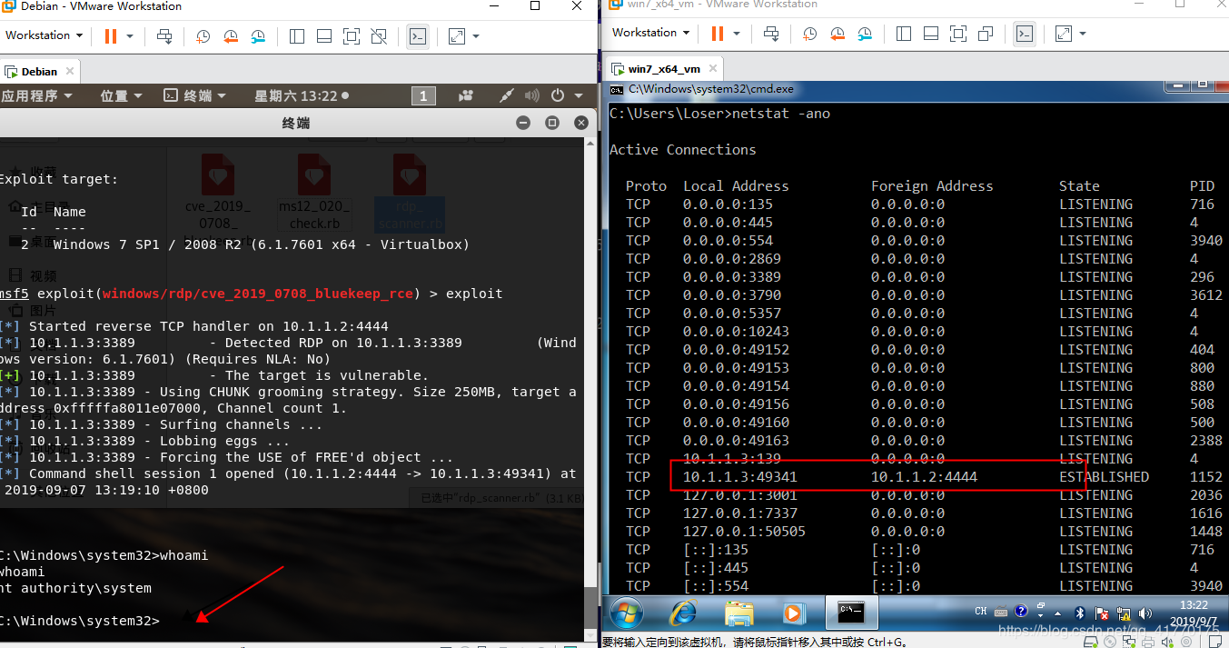Launch Internet Explorer from Windows taskbar
The image size is (1229, 648).
[x=683, y=613]
